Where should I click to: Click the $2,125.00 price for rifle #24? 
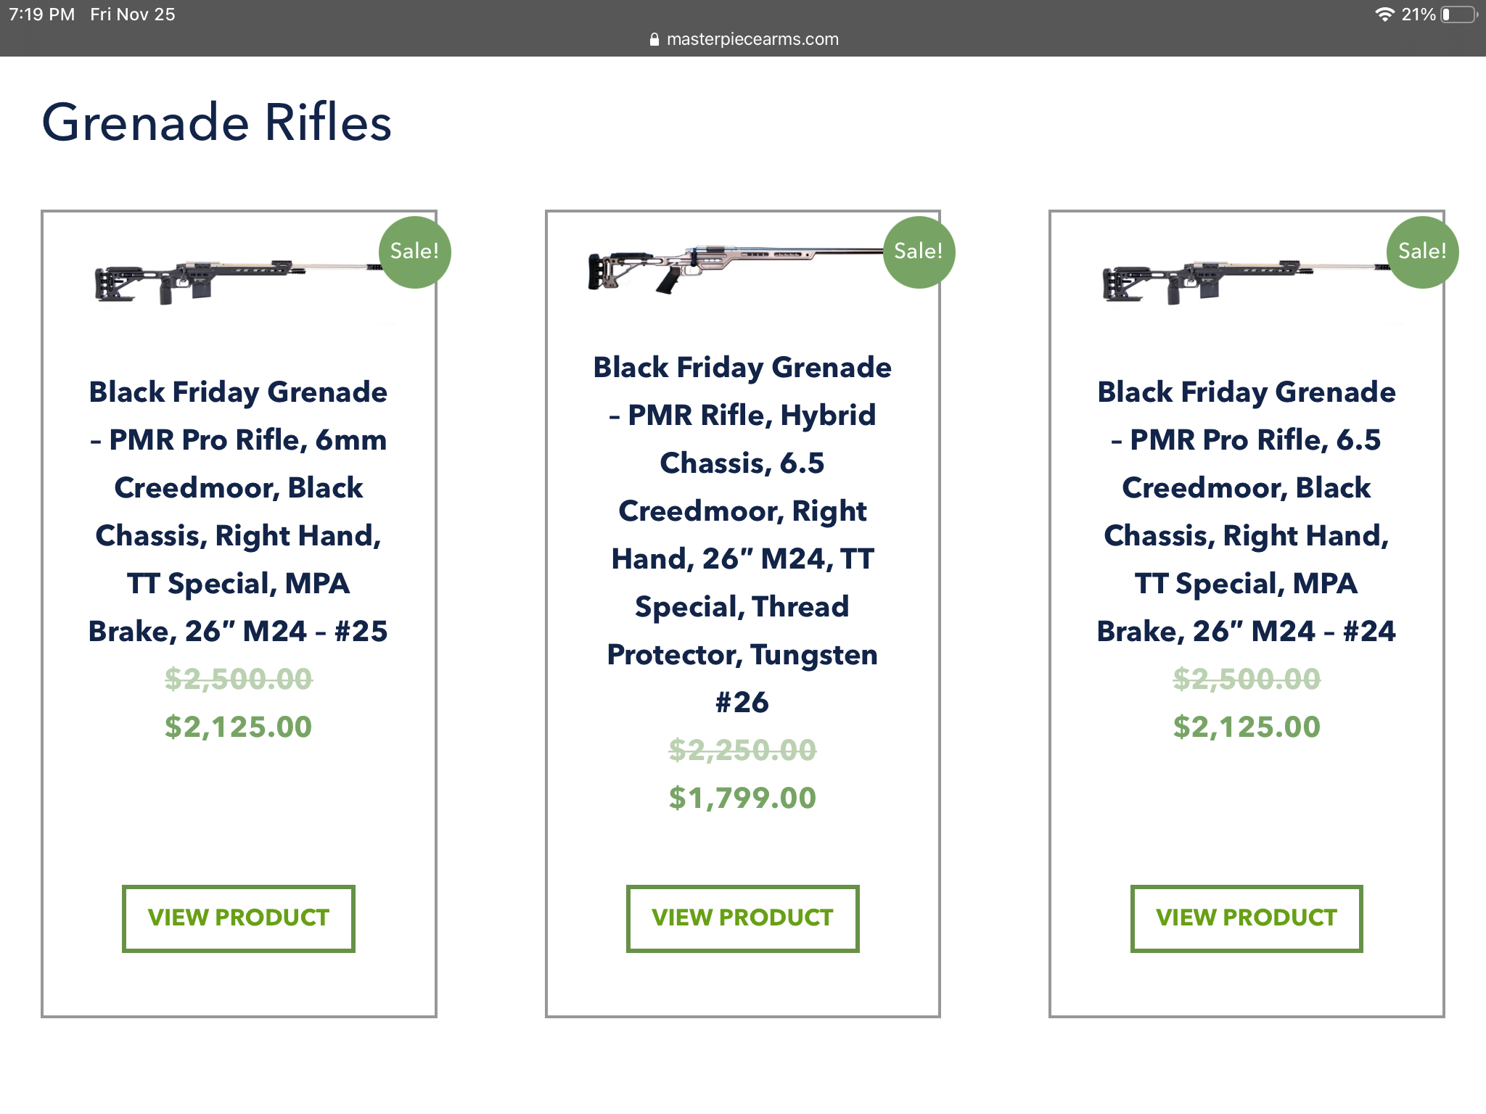point(1246,727)
